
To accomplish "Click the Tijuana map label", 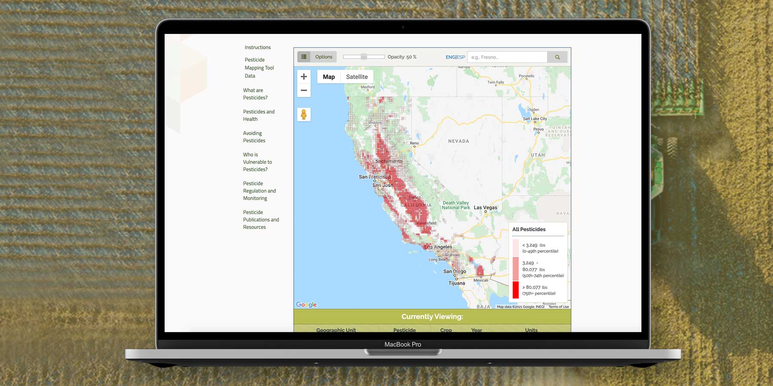I will point(456,283).
